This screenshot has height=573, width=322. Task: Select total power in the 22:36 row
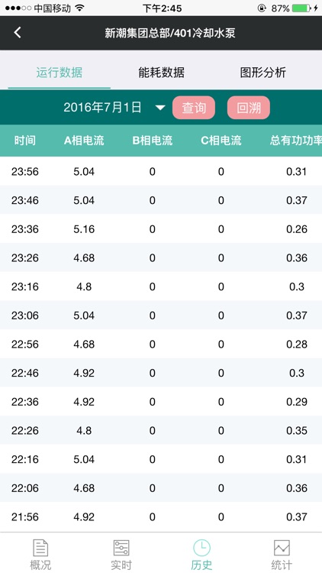click(297, 402)
